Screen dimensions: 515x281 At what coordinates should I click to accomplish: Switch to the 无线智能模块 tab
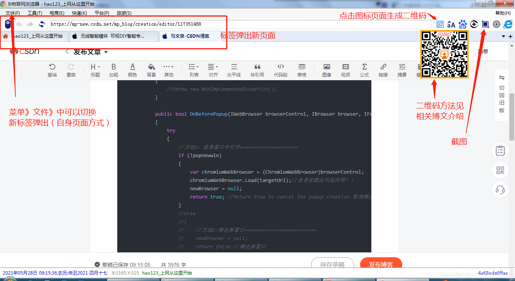(x=114, y=36)
